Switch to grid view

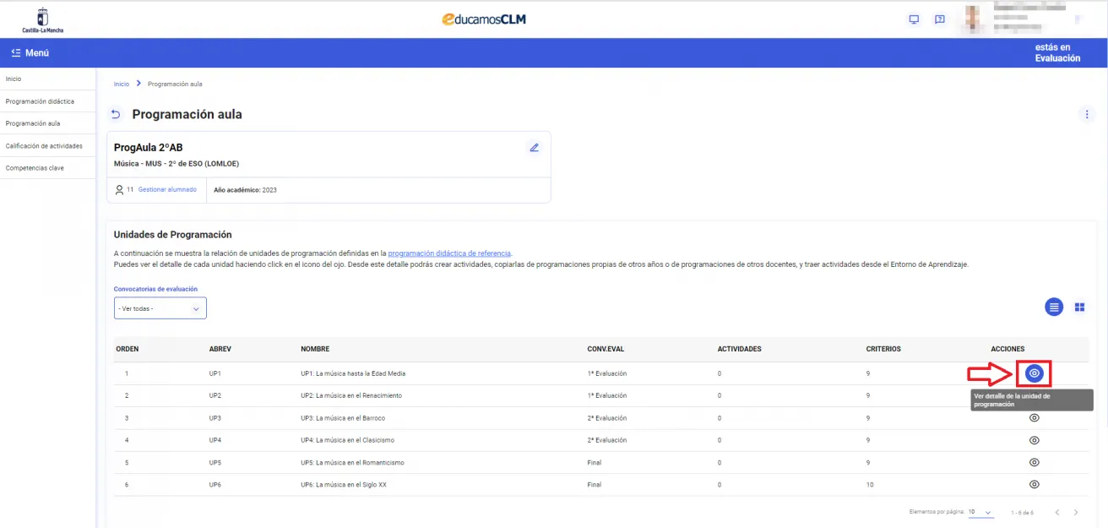(1079, 307)
